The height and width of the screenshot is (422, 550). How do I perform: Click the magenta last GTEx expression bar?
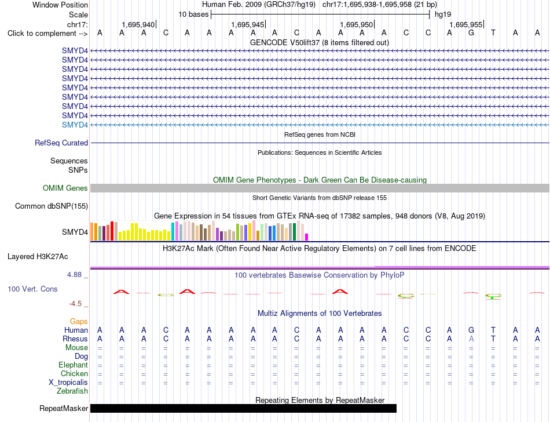click(307, 237)
